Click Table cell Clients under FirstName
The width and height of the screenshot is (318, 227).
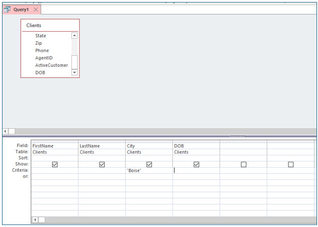(x=54, y=152)
